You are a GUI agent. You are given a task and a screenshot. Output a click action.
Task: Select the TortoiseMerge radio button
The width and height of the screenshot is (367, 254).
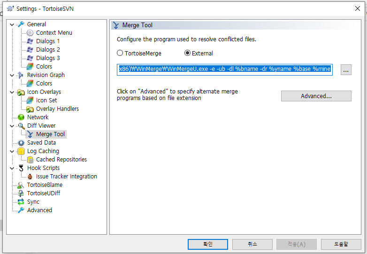click(120, 53)
